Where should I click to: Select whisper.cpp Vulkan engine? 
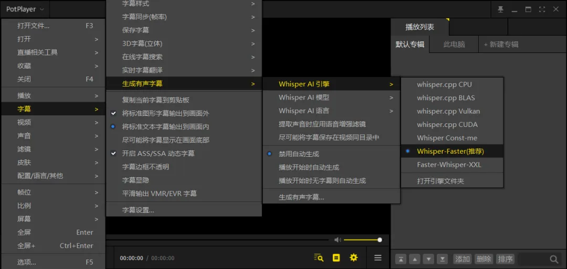click(x=452, y=111)
